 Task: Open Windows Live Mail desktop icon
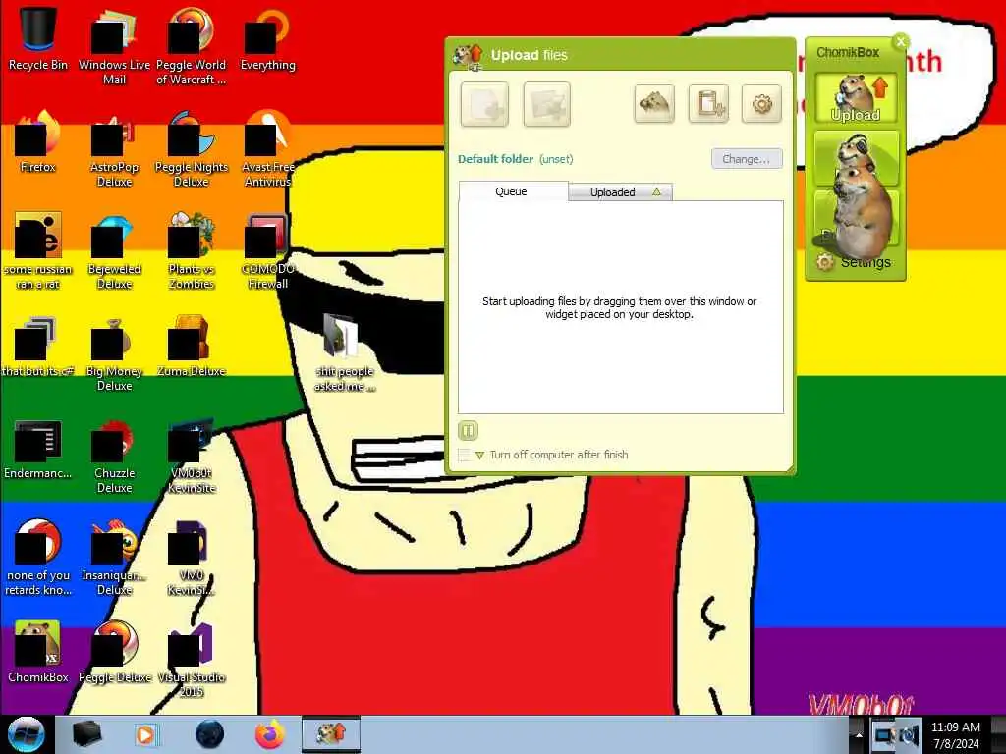pyautogui.click(x=114, y=46)
